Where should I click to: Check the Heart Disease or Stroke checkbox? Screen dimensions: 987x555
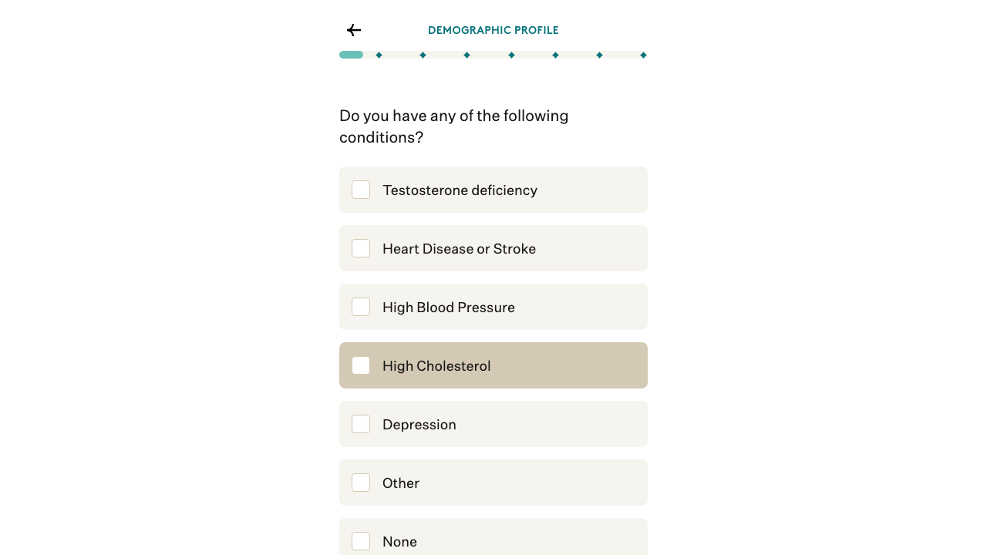coord(361,248)
